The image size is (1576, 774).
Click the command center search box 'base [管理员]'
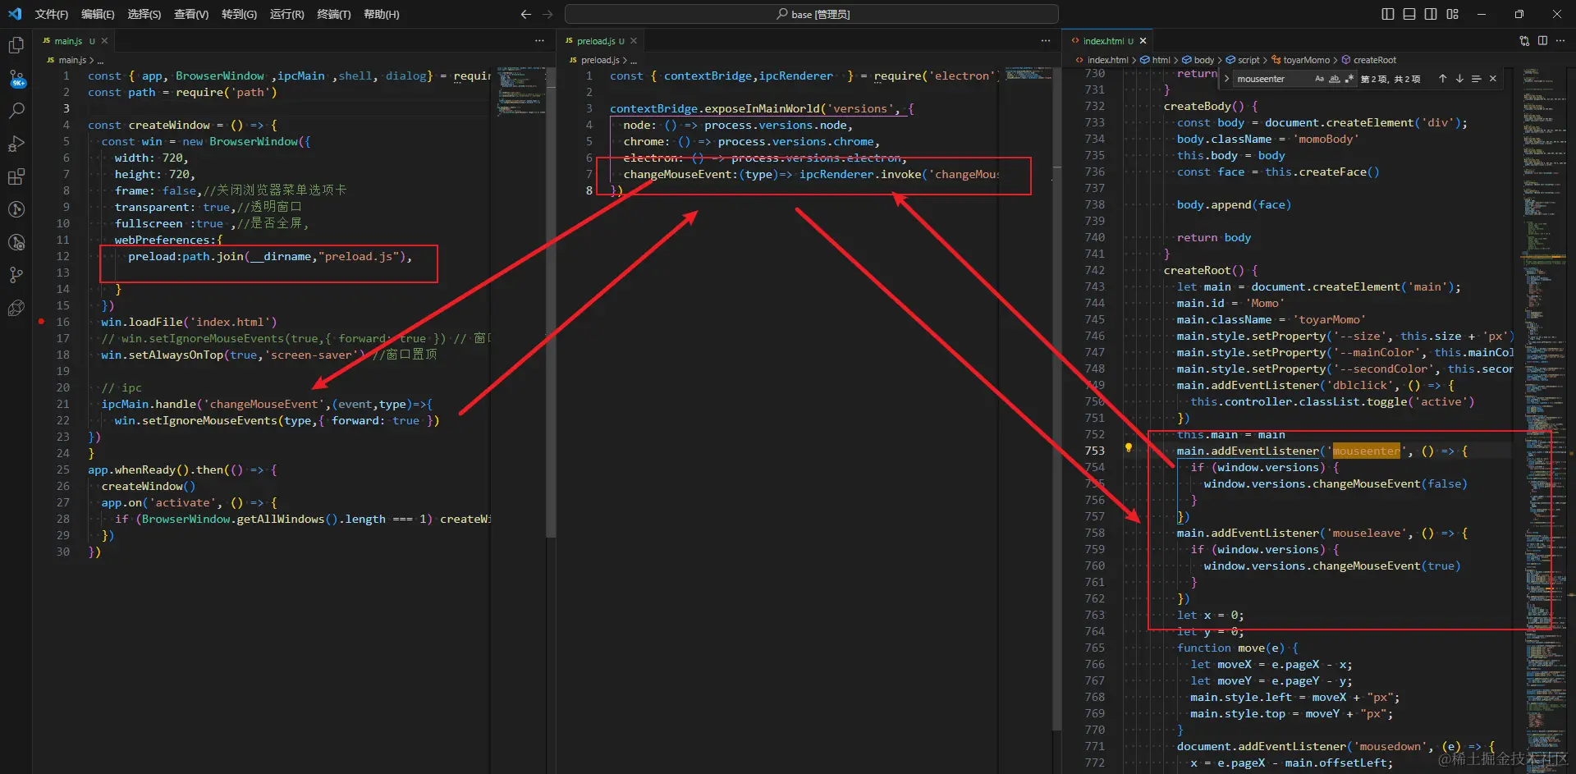tap(811, 14)
